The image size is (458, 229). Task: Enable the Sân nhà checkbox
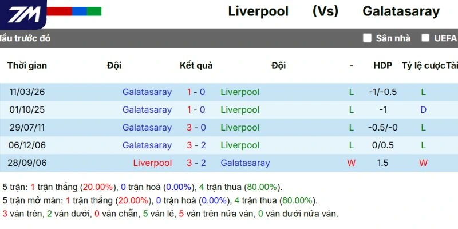click(x=368, y=38)
